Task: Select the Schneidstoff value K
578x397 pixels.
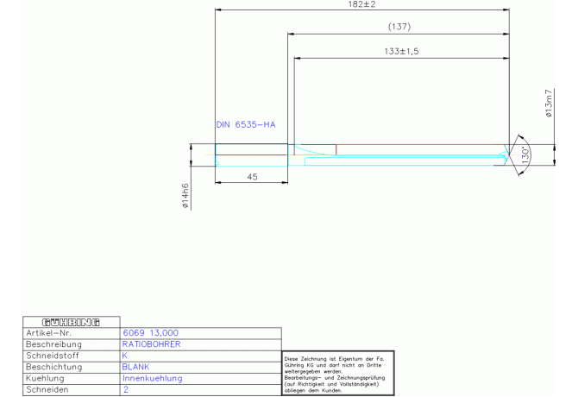Action: pos(125,355)
